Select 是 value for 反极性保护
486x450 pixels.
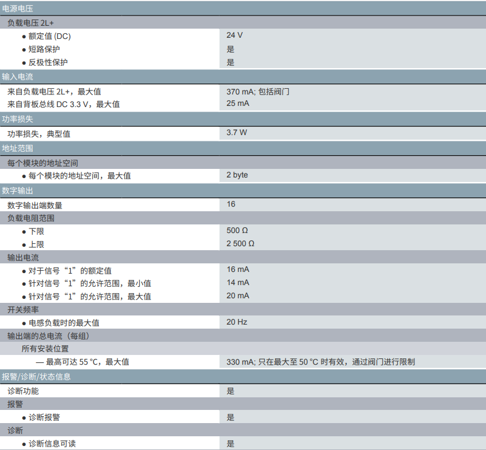[230, 62]
